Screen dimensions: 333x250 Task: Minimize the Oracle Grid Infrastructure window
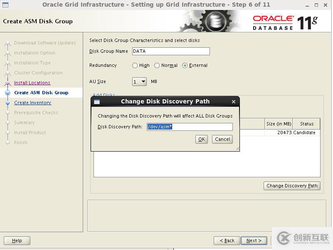tap(307, 5)
